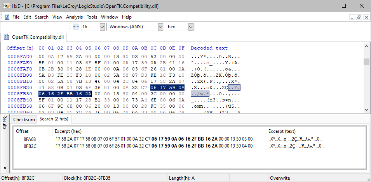Open the Search menu

(42, 17)
